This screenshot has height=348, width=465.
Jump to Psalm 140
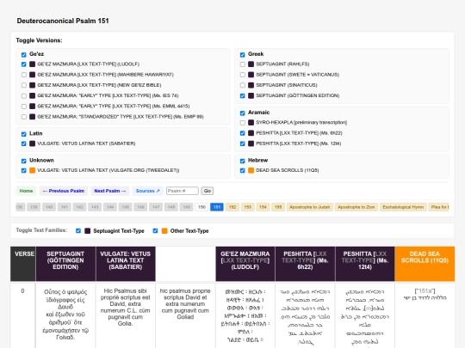point(49,207)
